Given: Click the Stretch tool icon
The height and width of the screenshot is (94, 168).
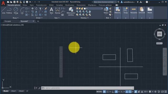Looking at the screenshot, I should pyautogui.click(x=33, y=15).
